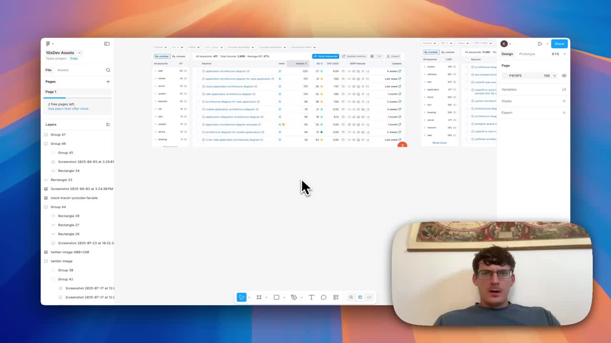Switch to the Prototype tab
Viewport: 611px width, 343px height.
(527, 54)
